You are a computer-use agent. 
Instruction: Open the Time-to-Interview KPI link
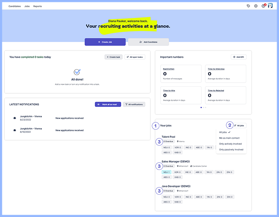click(216, 69)
